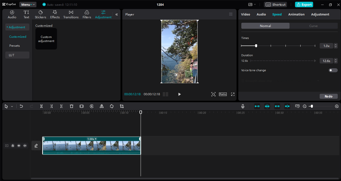
Task: Select the video clip on the timeline
Action: click(91, 145)
